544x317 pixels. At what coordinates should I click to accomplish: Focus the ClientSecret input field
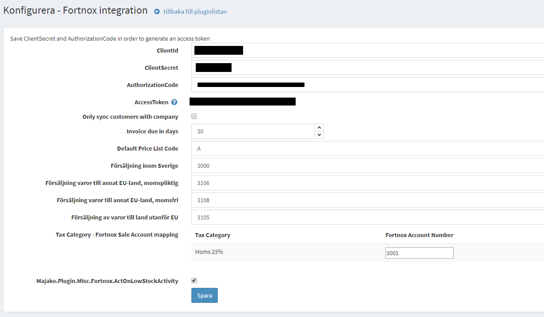(368, 68)
